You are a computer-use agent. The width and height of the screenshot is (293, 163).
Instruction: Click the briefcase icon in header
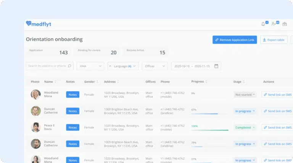285,24
